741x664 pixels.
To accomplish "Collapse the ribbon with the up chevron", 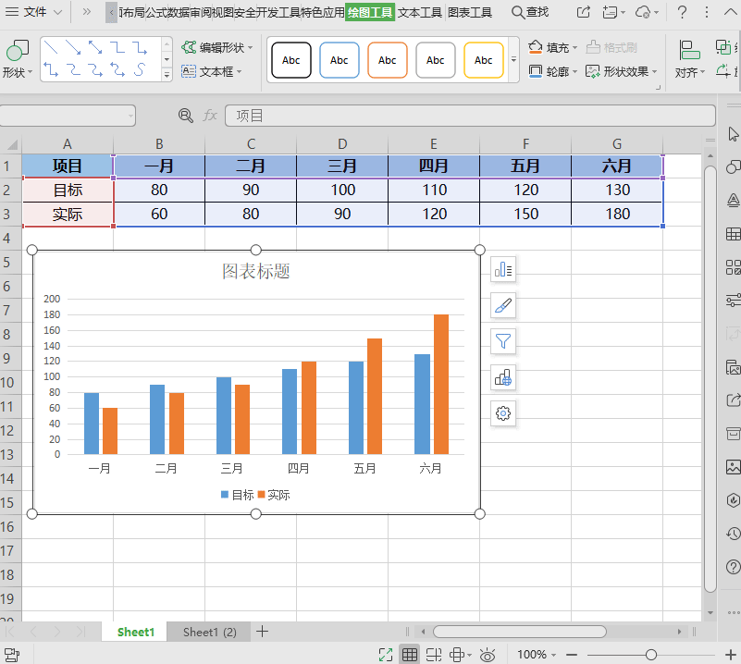I will (x=731, y=12).
